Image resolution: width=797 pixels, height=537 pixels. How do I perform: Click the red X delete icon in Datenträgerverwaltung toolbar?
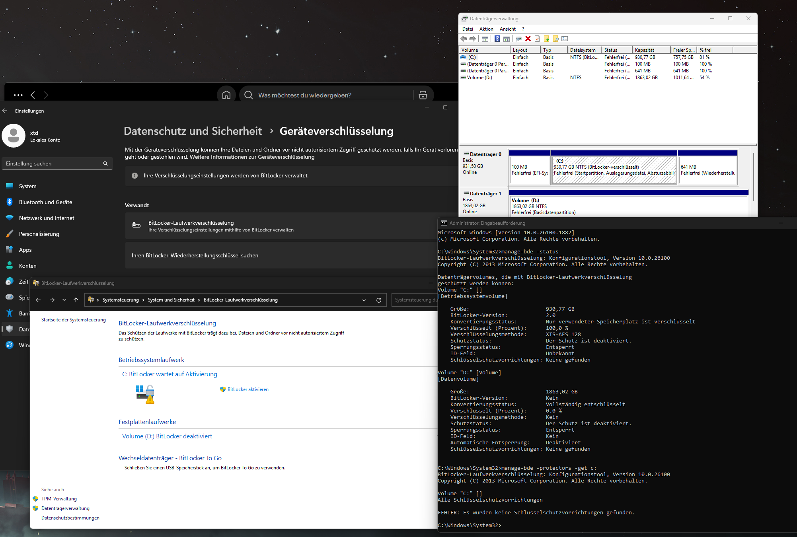[528, 39]
